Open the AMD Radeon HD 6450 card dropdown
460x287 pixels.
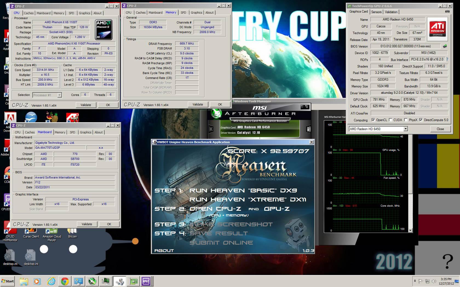point(406,129)
